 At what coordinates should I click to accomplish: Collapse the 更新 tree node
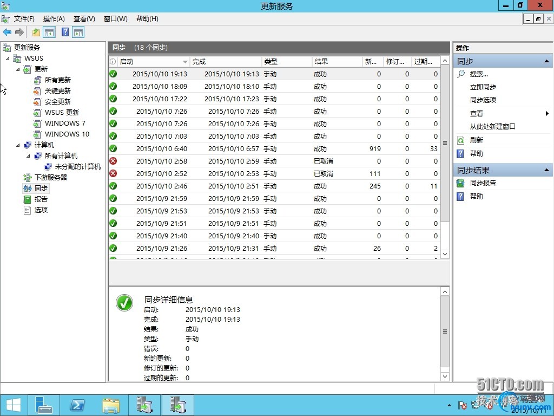point(18,69)
